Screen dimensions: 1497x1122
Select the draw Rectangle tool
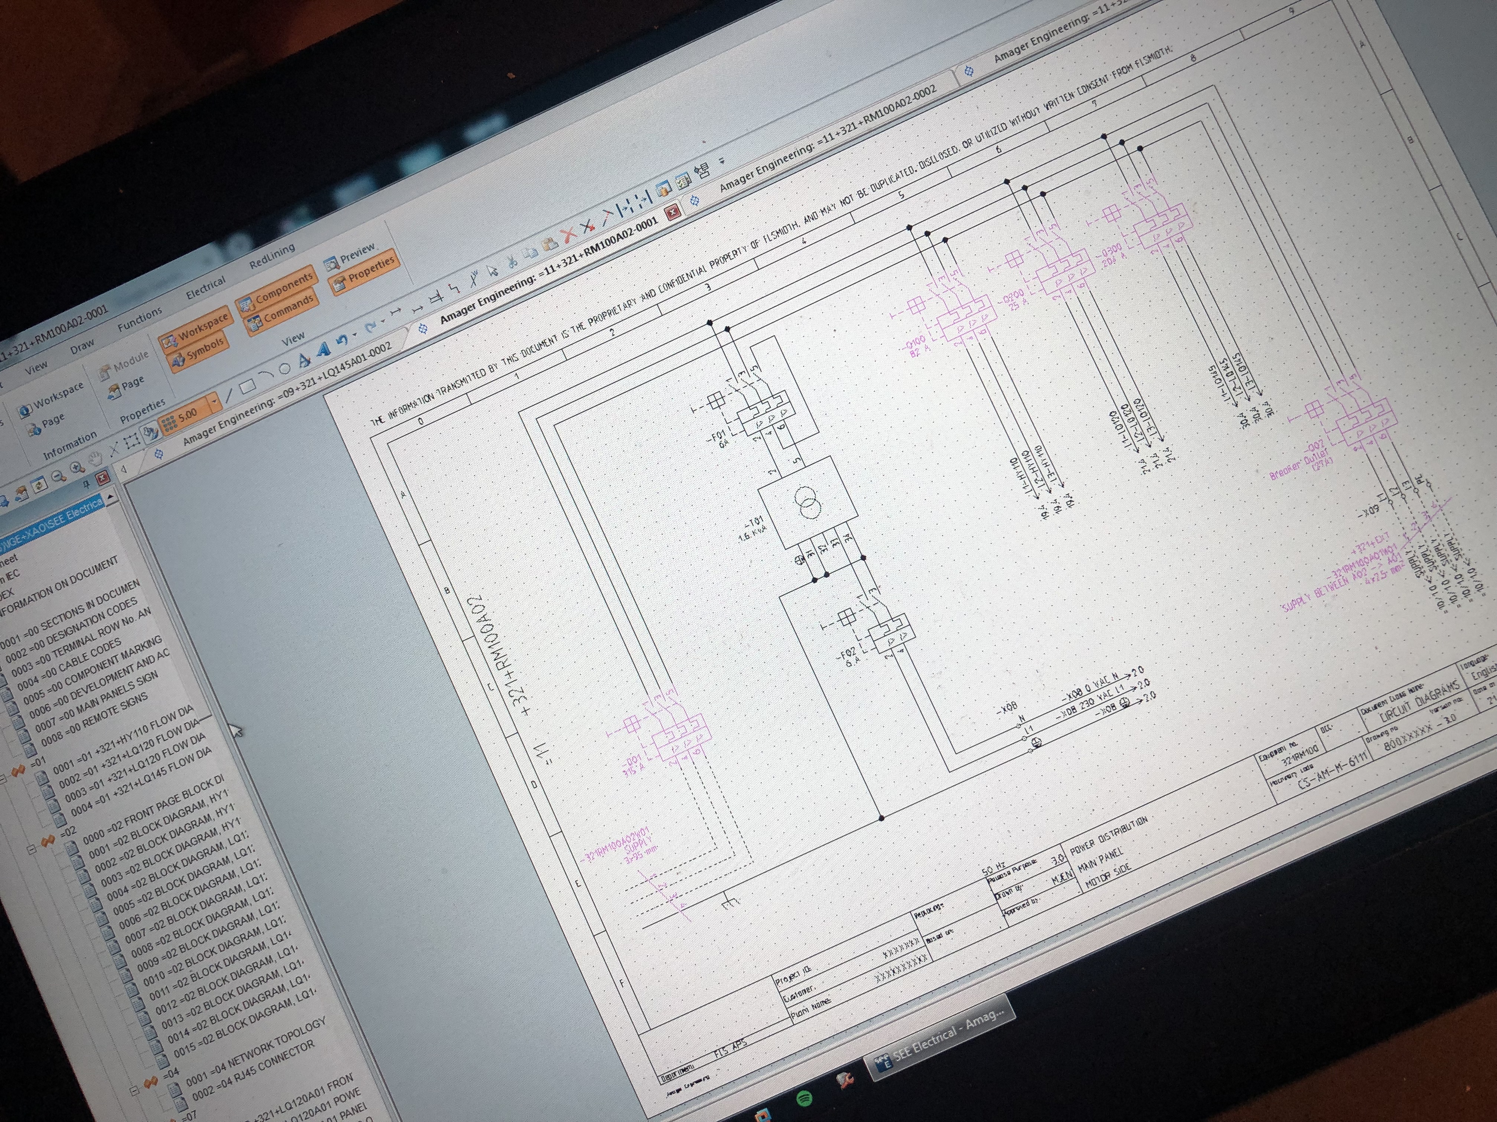[x=248, y=386]
